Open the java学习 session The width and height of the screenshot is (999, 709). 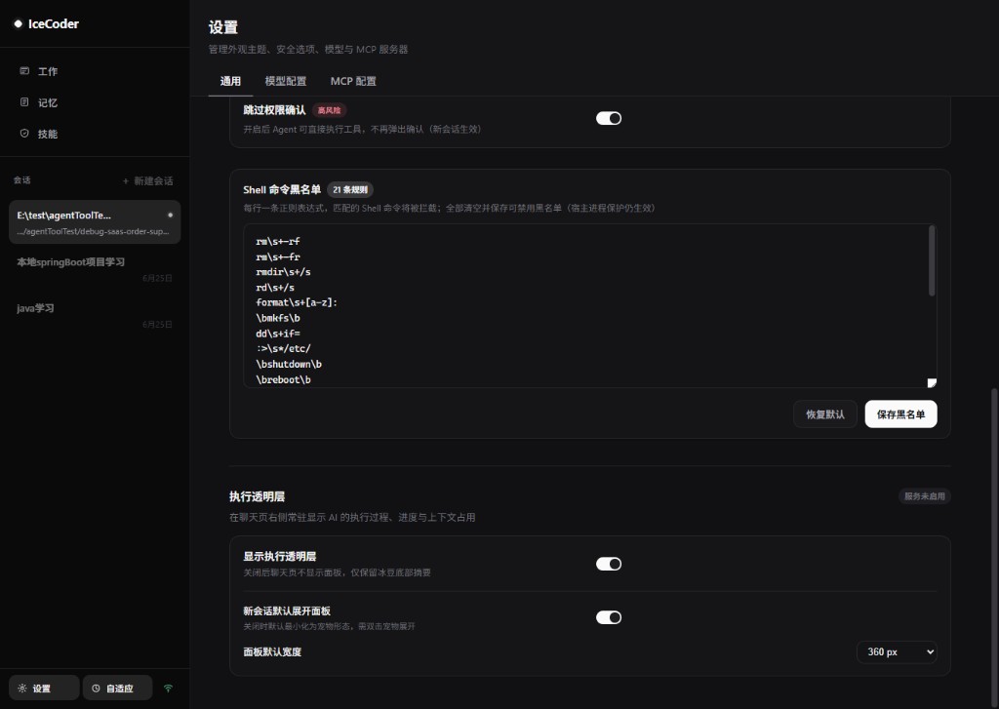[95, 315]
